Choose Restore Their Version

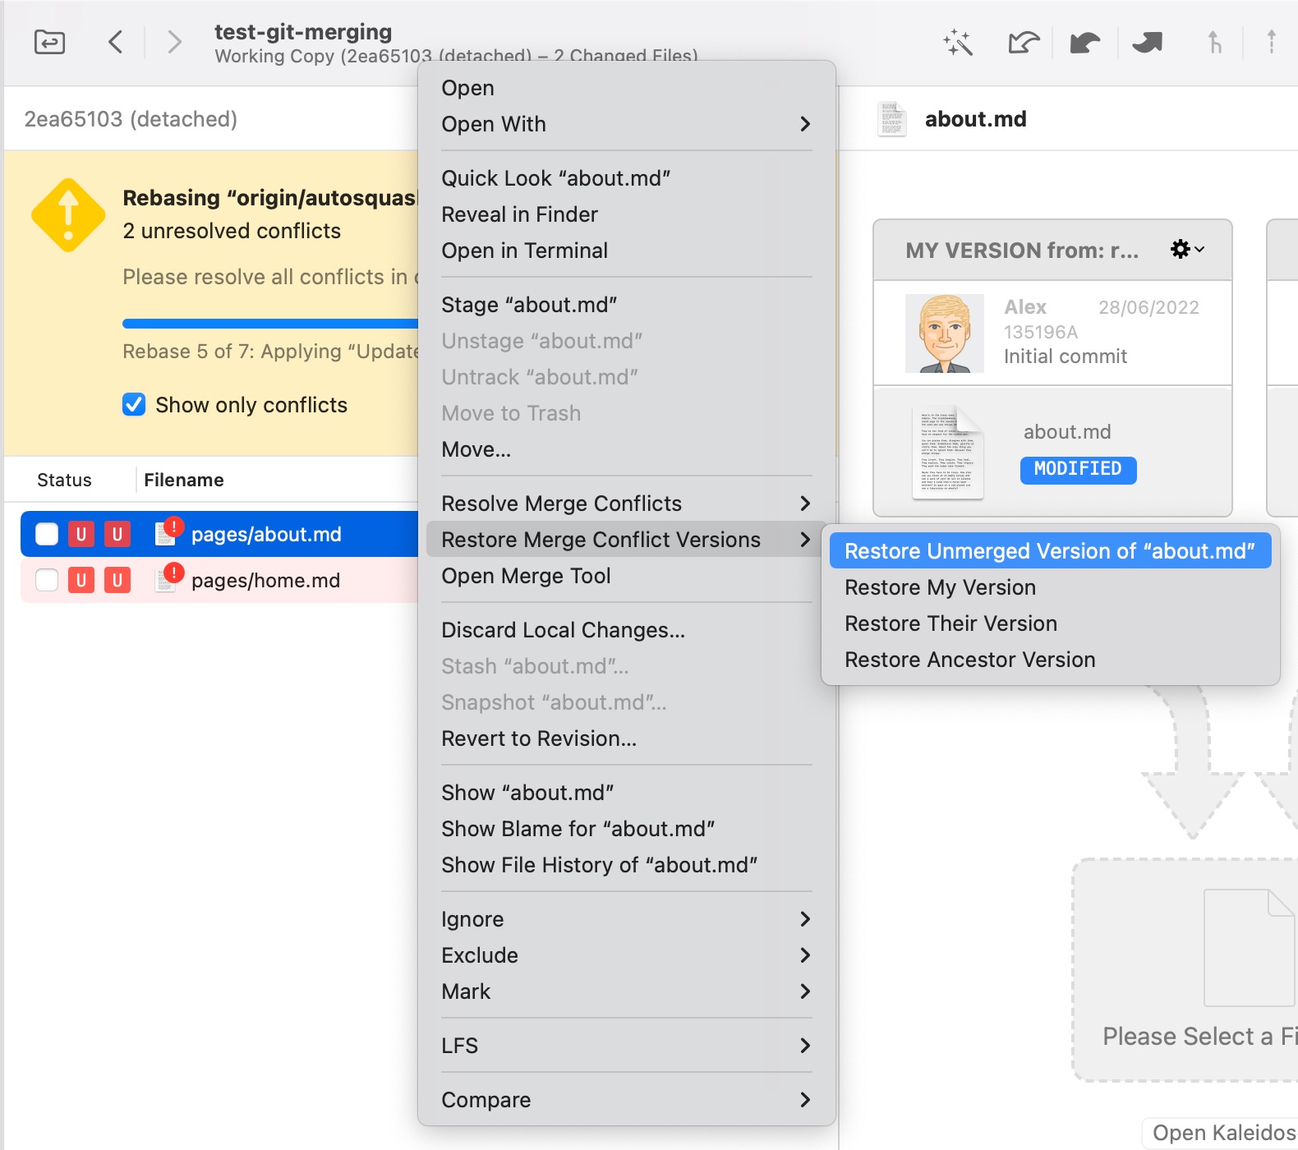950,623
